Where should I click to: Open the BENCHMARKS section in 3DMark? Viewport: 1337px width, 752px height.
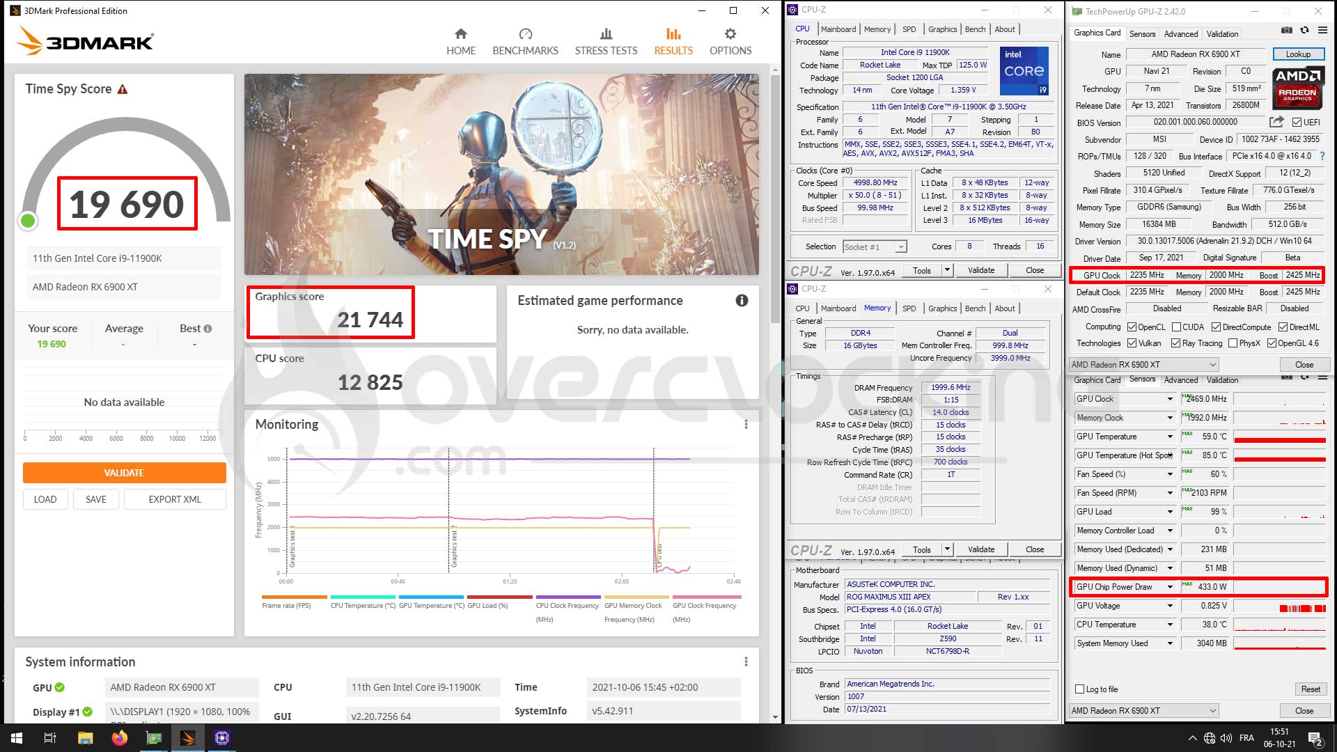coord(525,42)
